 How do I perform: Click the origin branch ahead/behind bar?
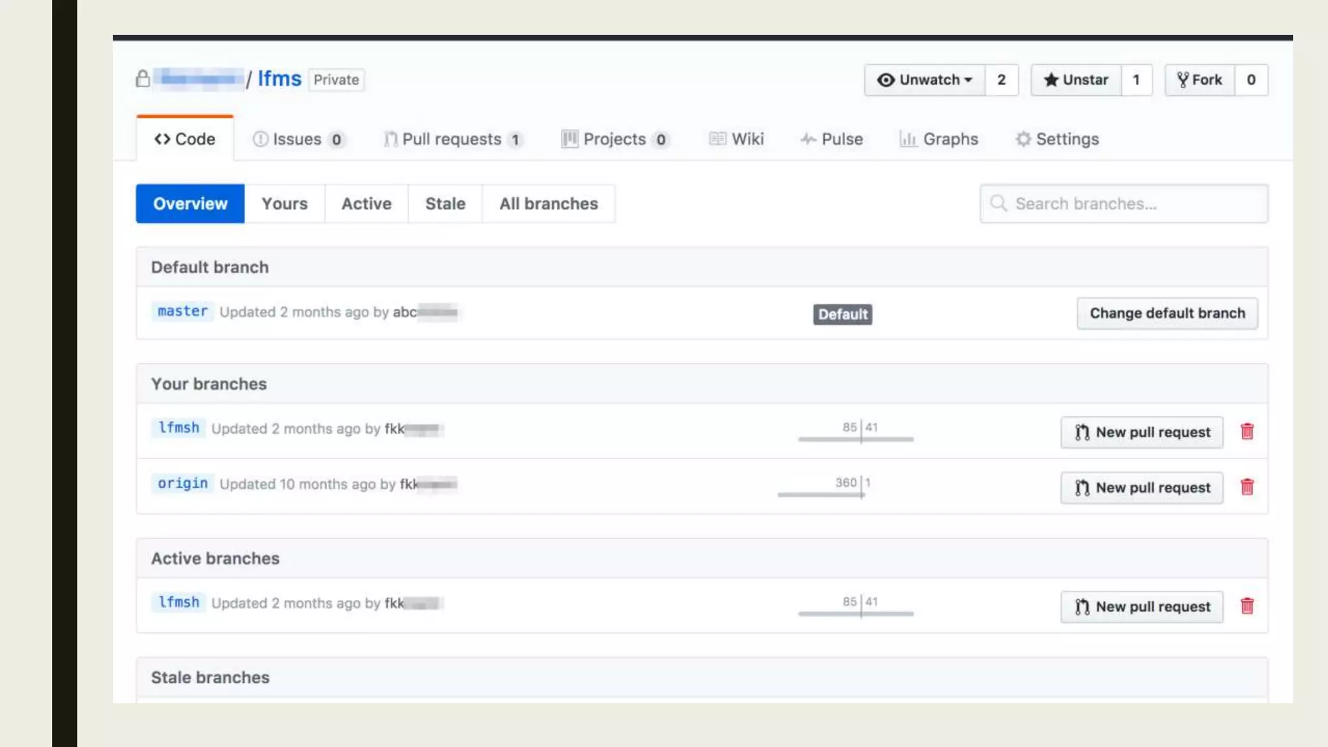point(822,494)
